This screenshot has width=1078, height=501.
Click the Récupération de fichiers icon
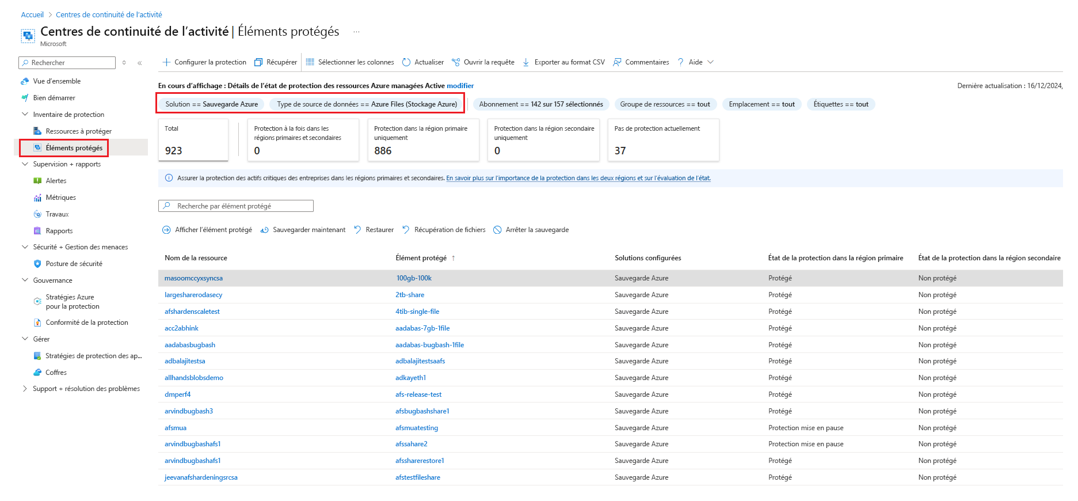[x=406, y=230]
